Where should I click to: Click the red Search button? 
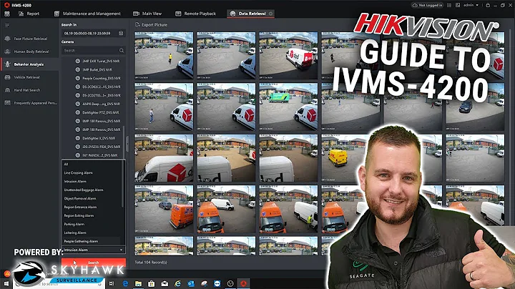93,263
